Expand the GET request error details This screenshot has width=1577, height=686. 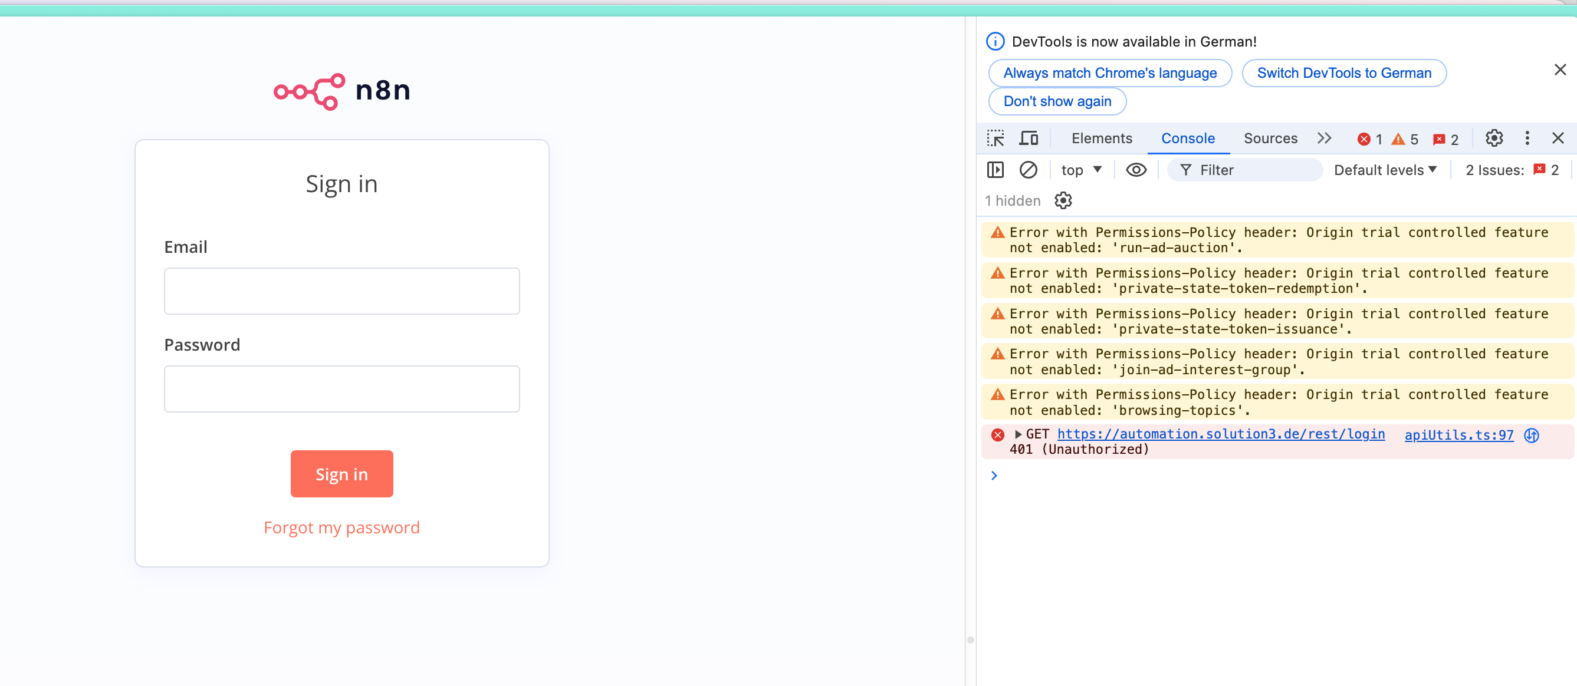(1017, 434)
